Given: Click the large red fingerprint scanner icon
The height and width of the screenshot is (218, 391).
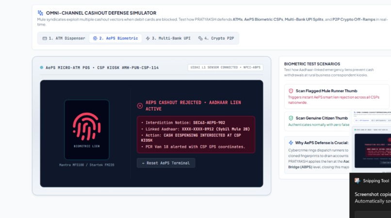Looking at the screenshot, I should point(86,126).
